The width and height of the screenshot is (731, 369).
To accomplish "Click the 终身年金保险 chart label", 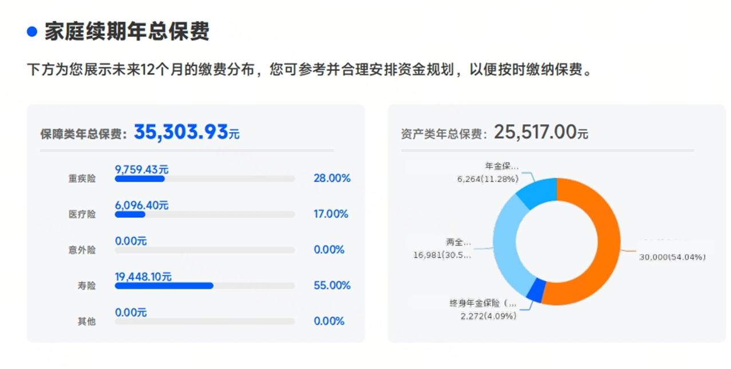I will (x=482, y=303).
